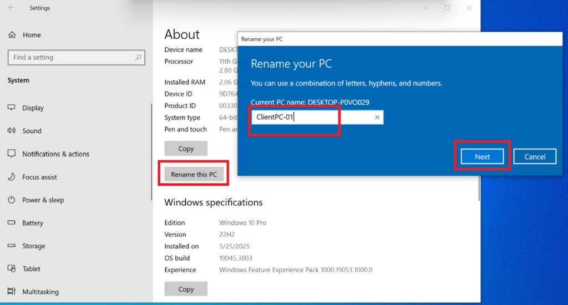Clear the PC name with X button
Image resolution: width=568 pixels, height=305 pixels.
[377, 118]
